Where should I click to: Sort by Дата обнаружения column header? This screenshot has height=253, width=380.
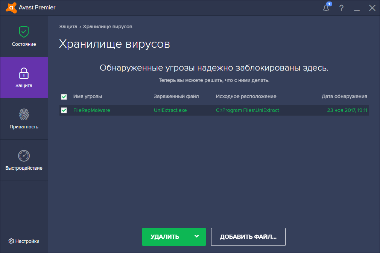(x=344, y=96)
